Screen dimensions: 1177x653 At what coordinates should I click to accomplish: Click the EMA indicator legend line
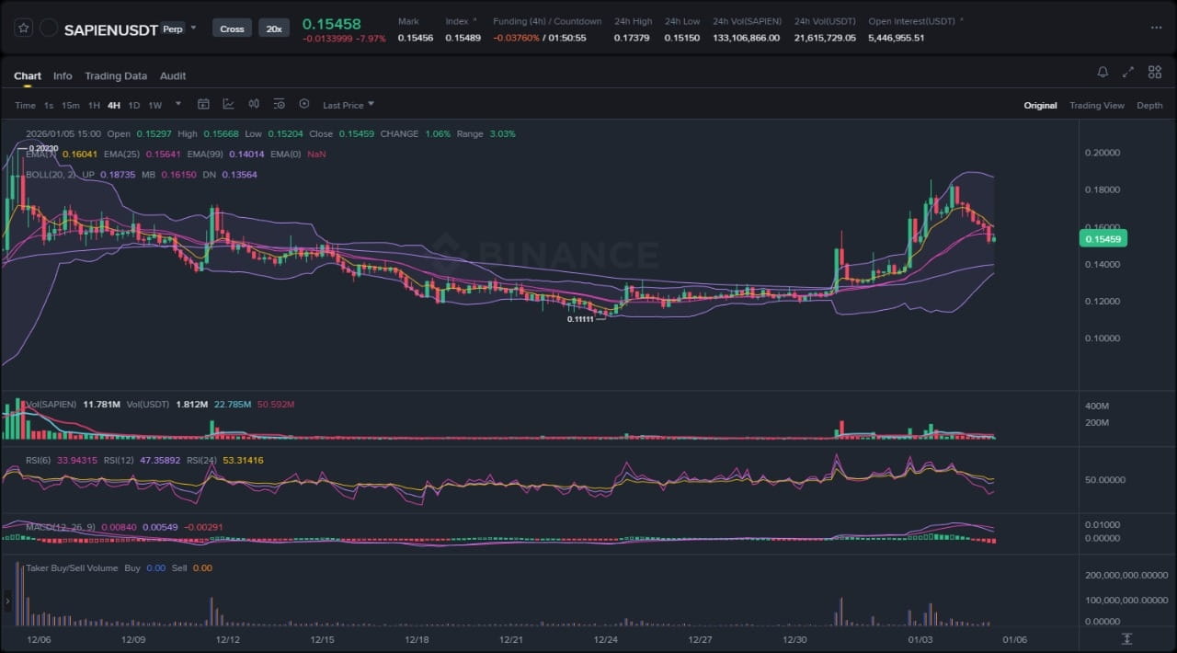pyautogui.click(x=176, y=155)
